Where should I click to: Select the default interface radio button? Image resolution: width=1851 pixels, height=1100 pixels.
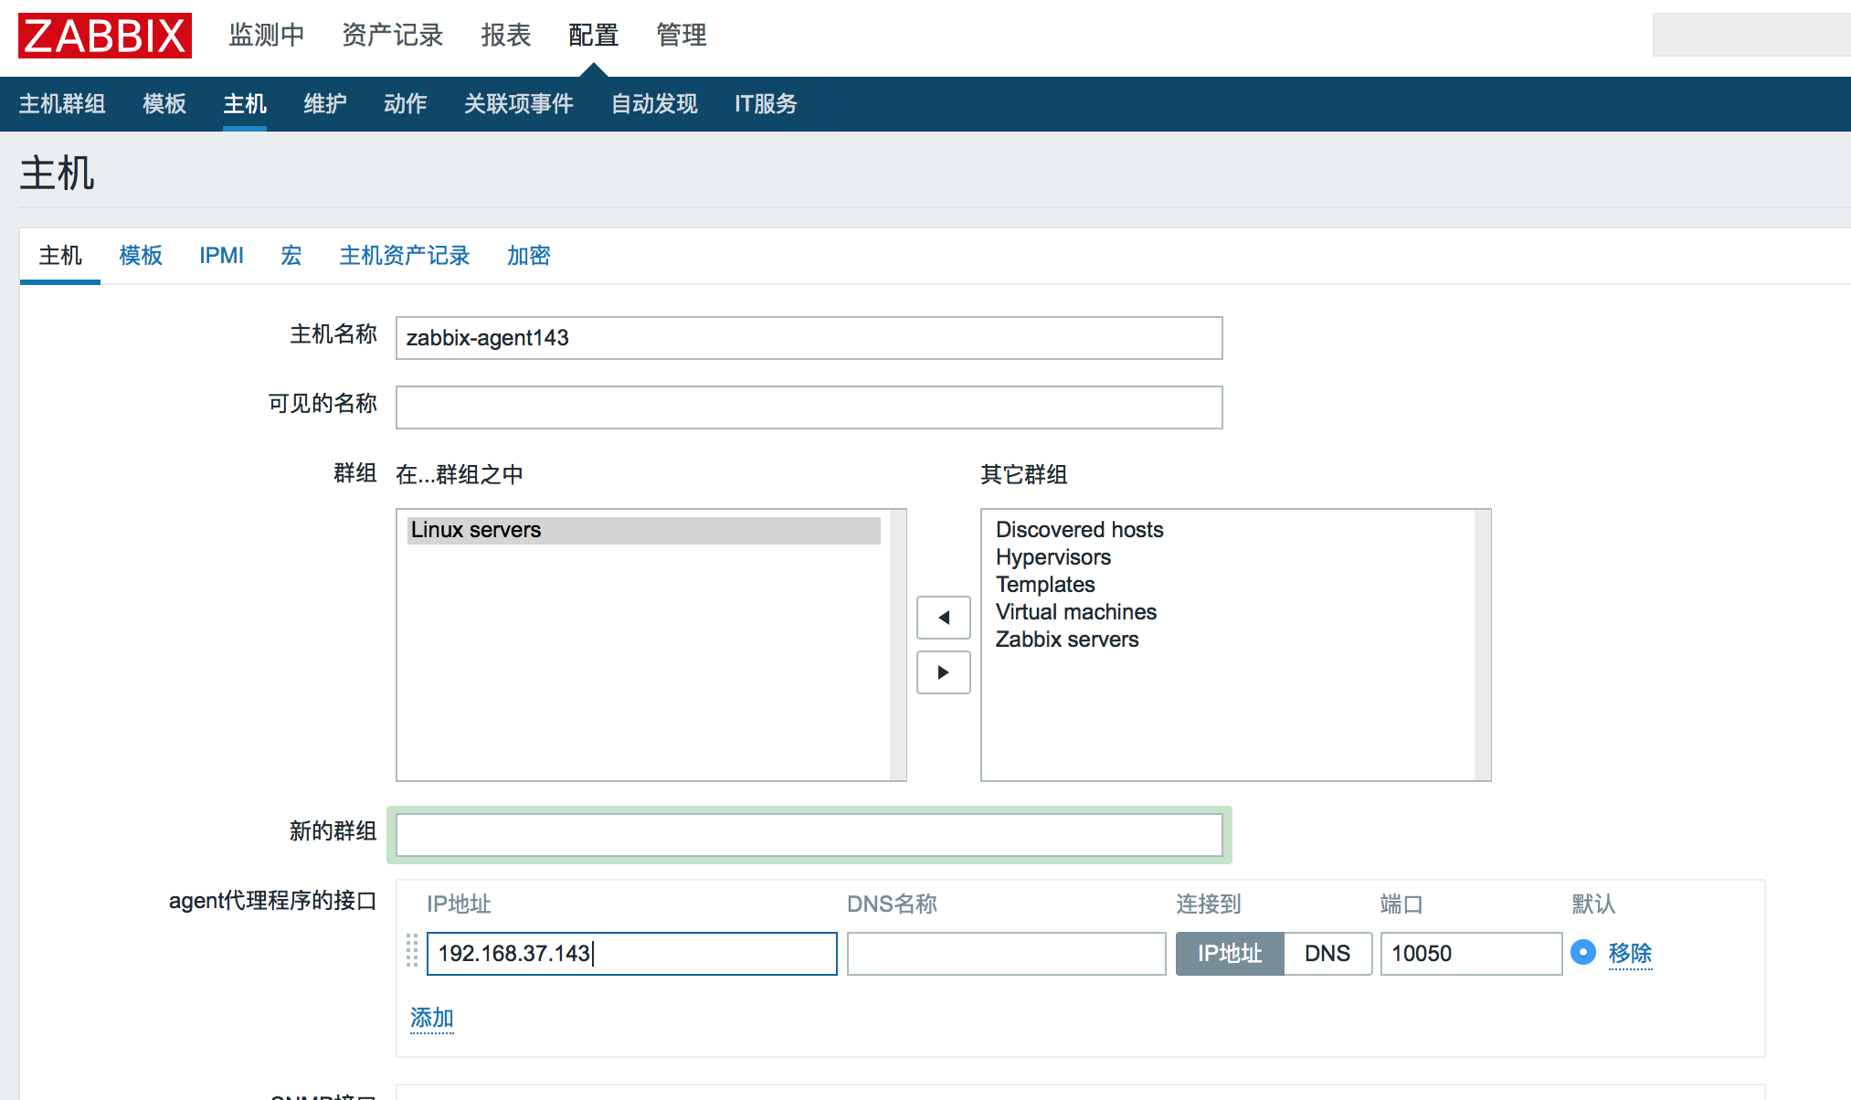pos(1583,953)
